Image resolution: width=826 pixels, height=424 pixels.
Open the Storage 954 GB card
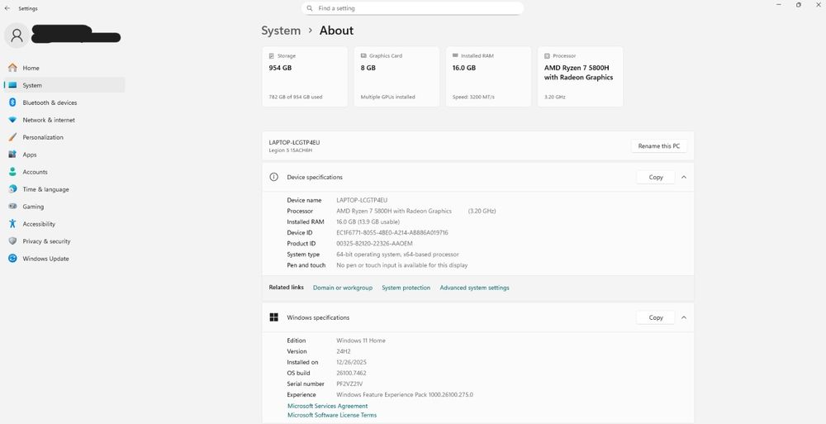(x=305, y=77)
